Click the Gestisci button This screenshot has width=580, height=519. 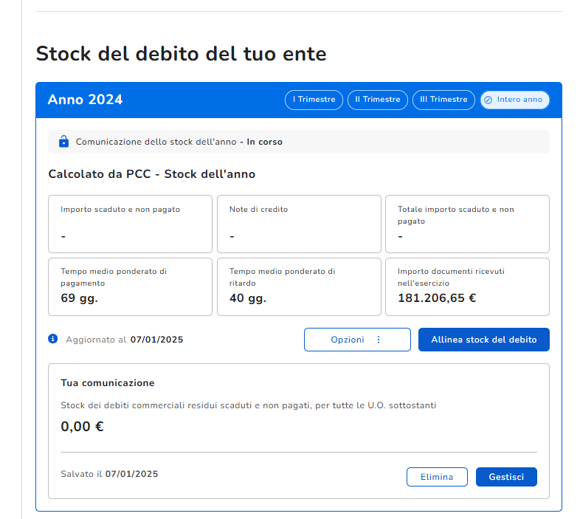pyautogui.click(x=506, y=477)
